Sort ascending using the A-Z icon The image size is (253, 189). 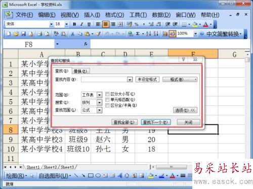148,34
